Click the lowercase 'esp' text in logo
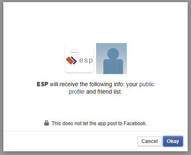 (86, 61)
